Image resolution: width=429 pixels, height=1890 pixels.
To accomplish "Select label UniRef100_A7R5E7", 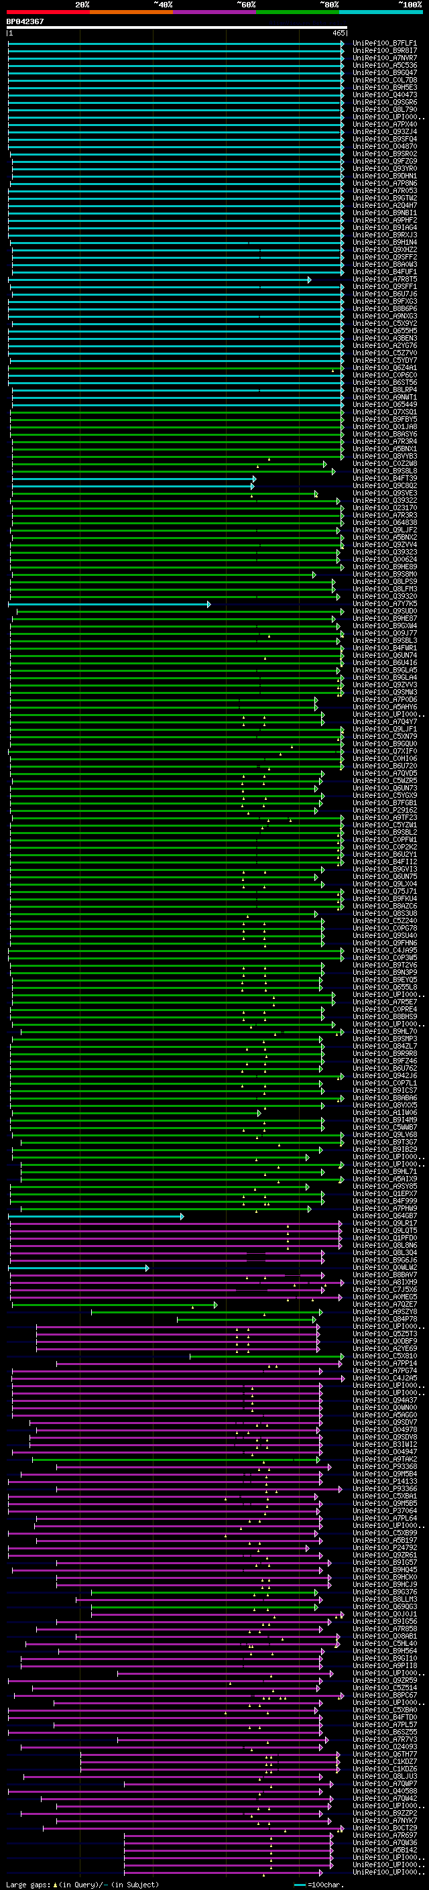I will click(x=384, y=1002).
